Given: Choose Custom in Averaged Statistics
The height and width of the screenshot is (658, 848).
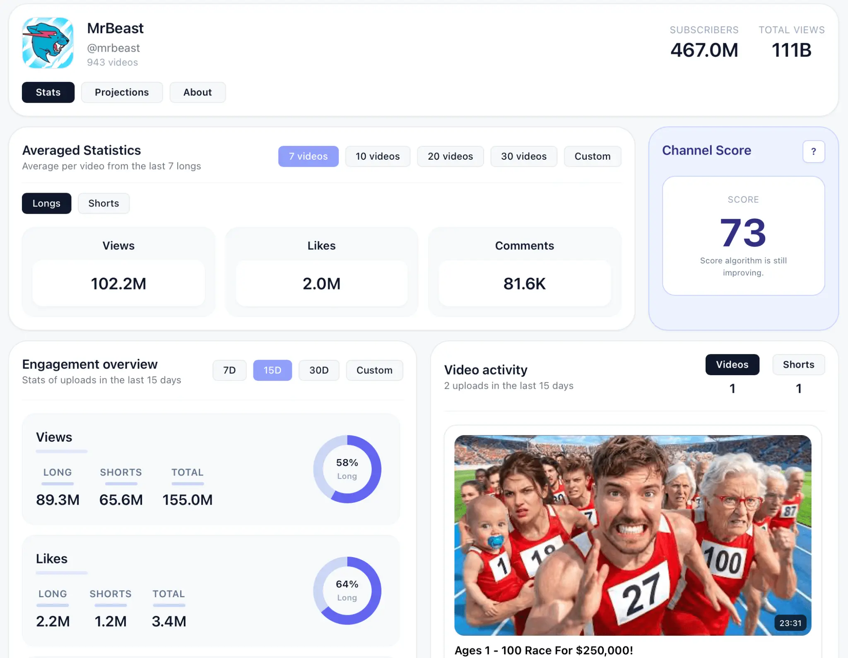Looking at the screenshot, I should coord(593,156).
